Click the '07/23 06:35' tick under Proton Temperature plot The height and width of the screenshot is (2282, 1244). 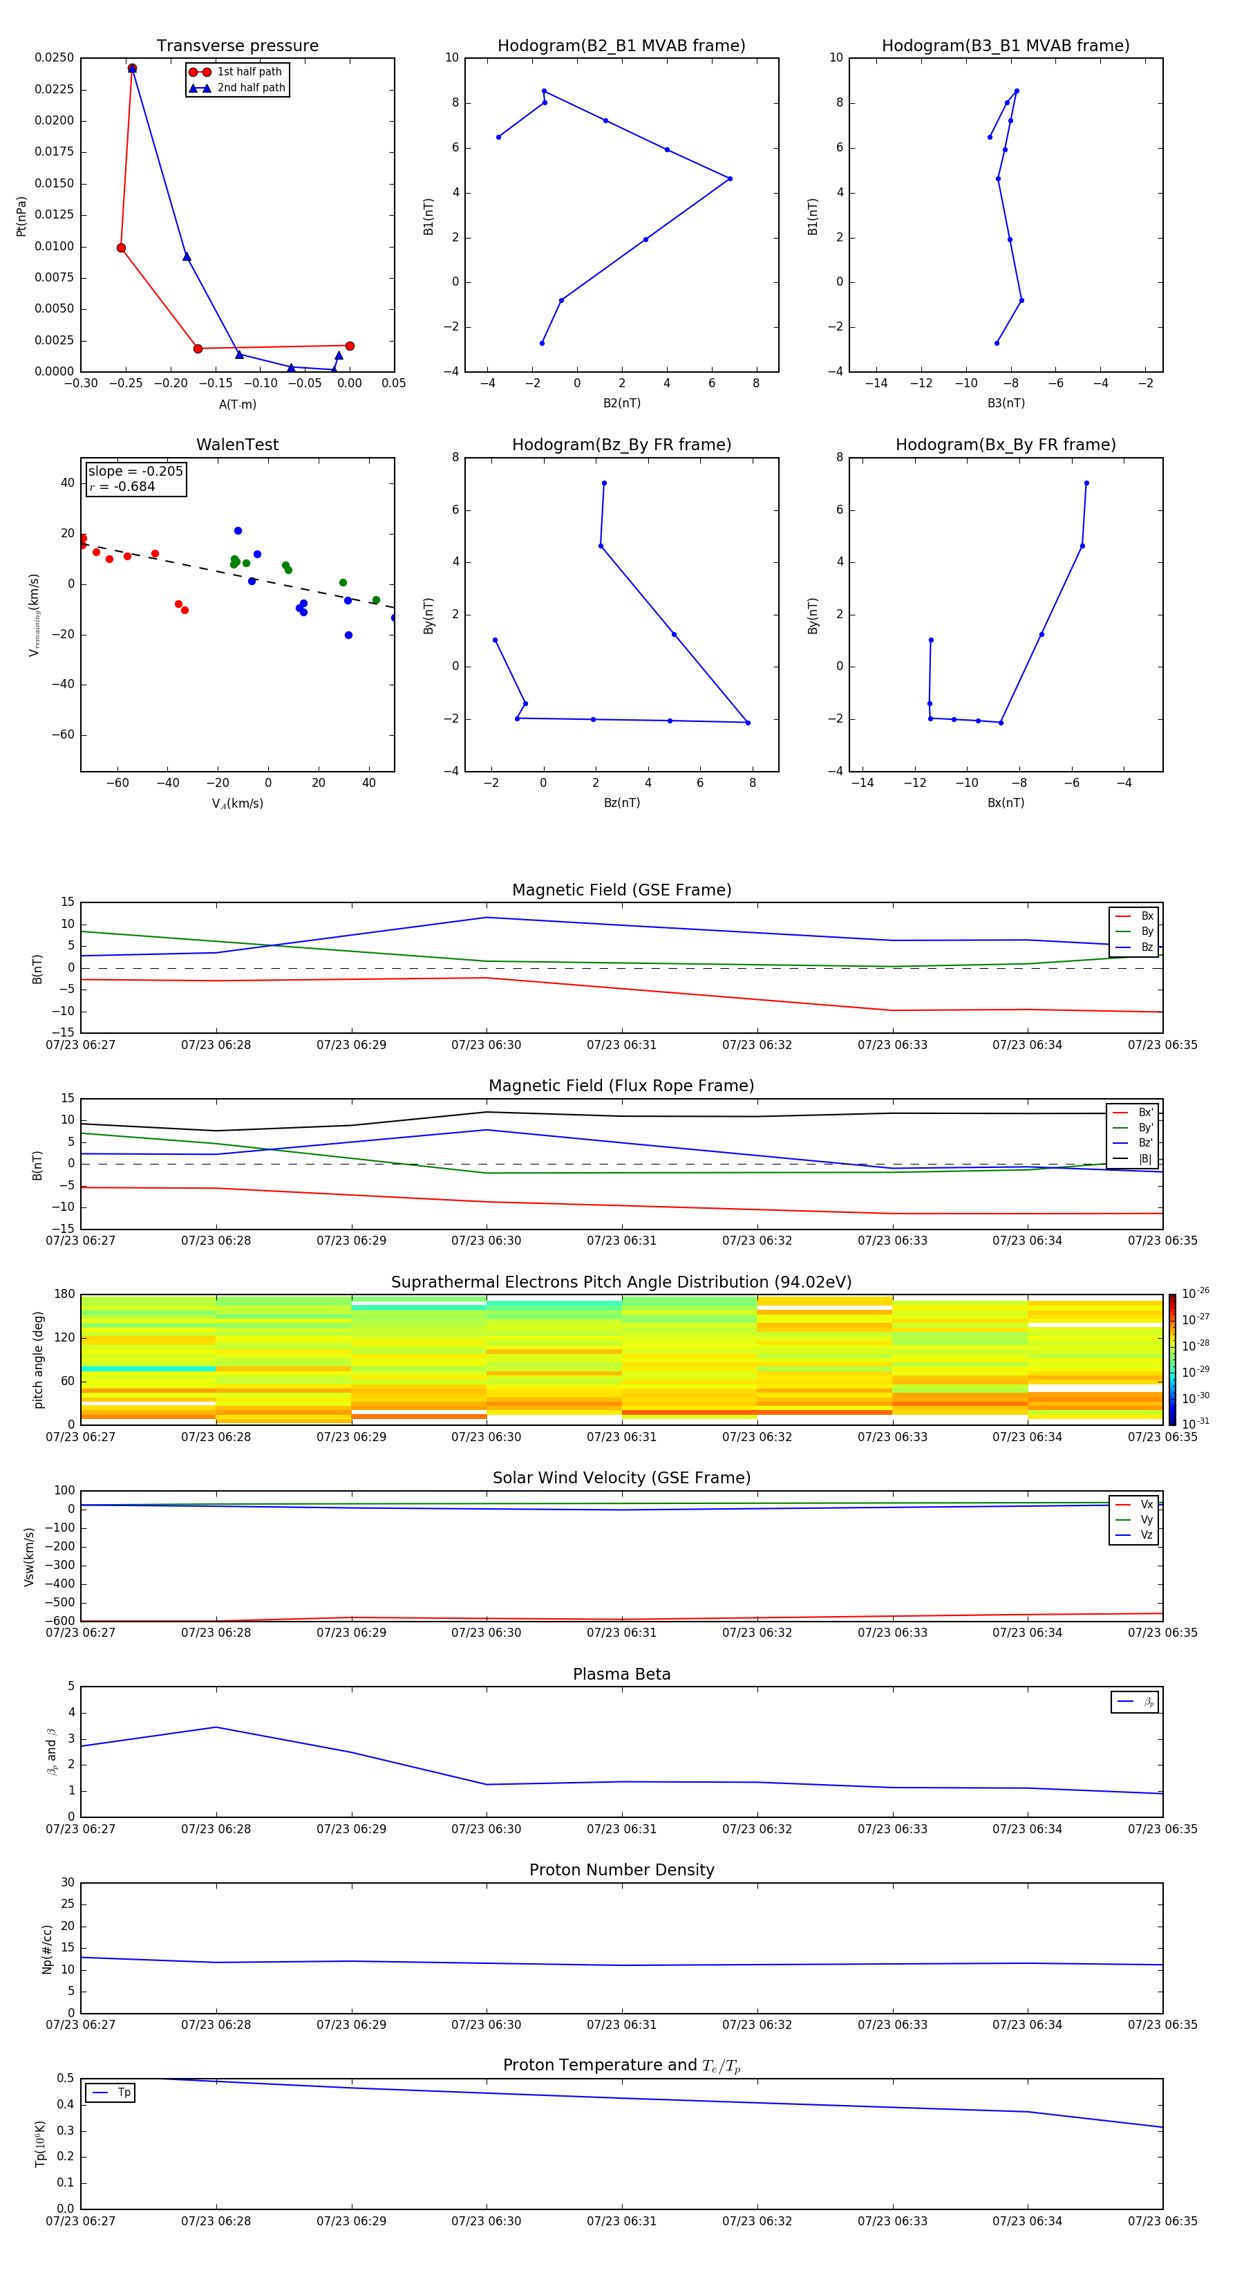click(x=1162, y=2222)
